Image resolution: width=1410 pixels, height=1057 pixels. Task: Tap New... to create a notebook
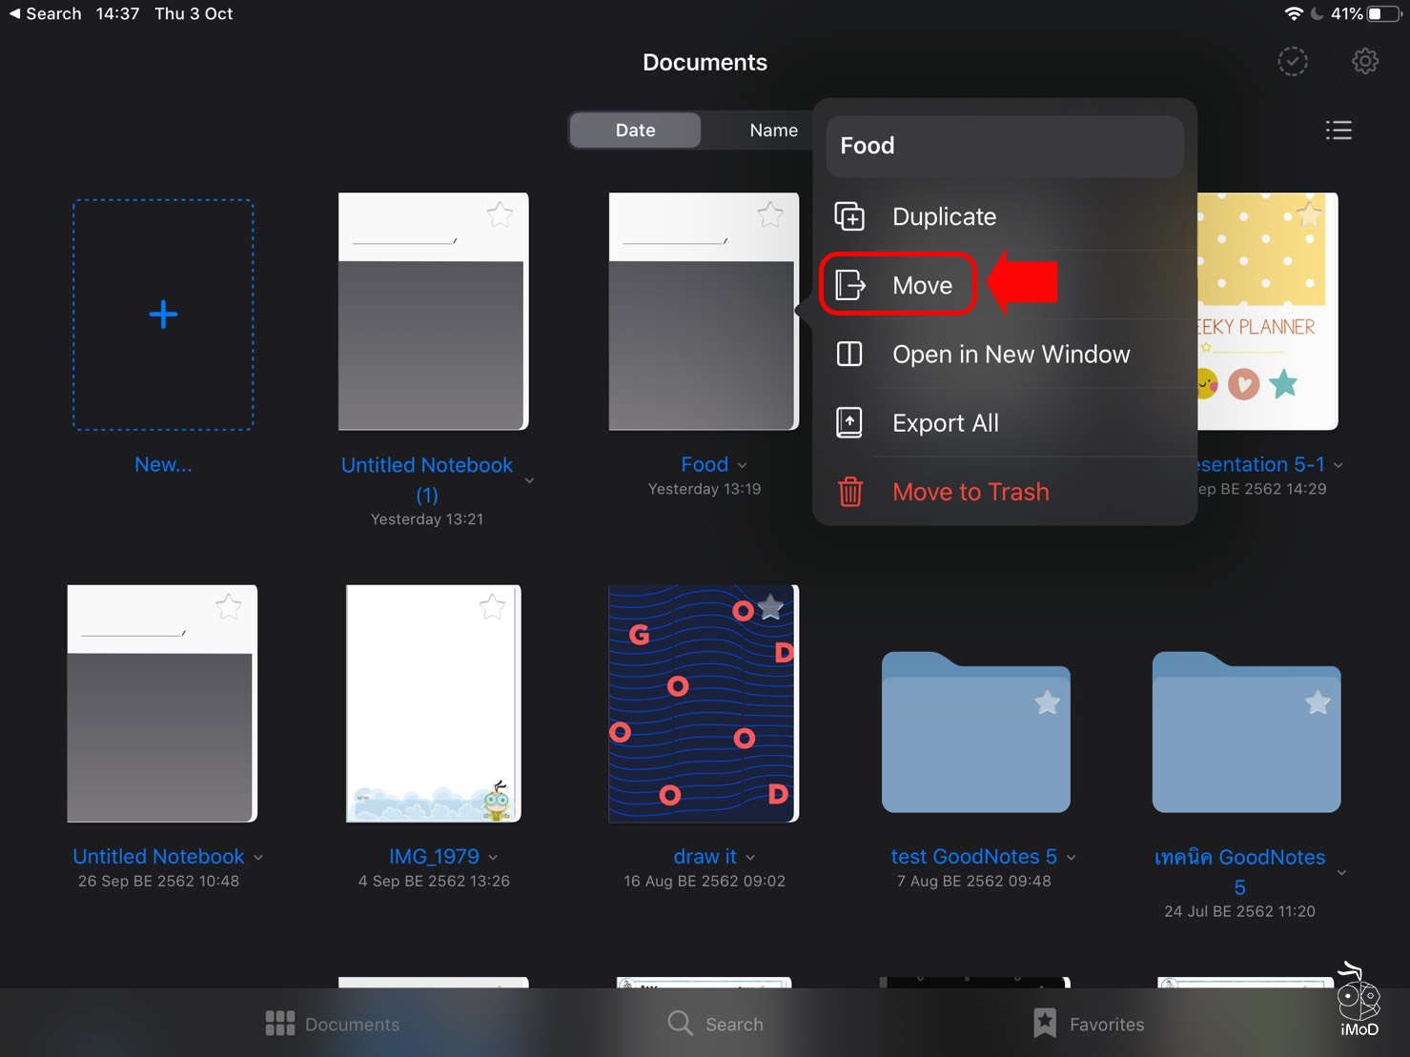click(x=162, y=315)
